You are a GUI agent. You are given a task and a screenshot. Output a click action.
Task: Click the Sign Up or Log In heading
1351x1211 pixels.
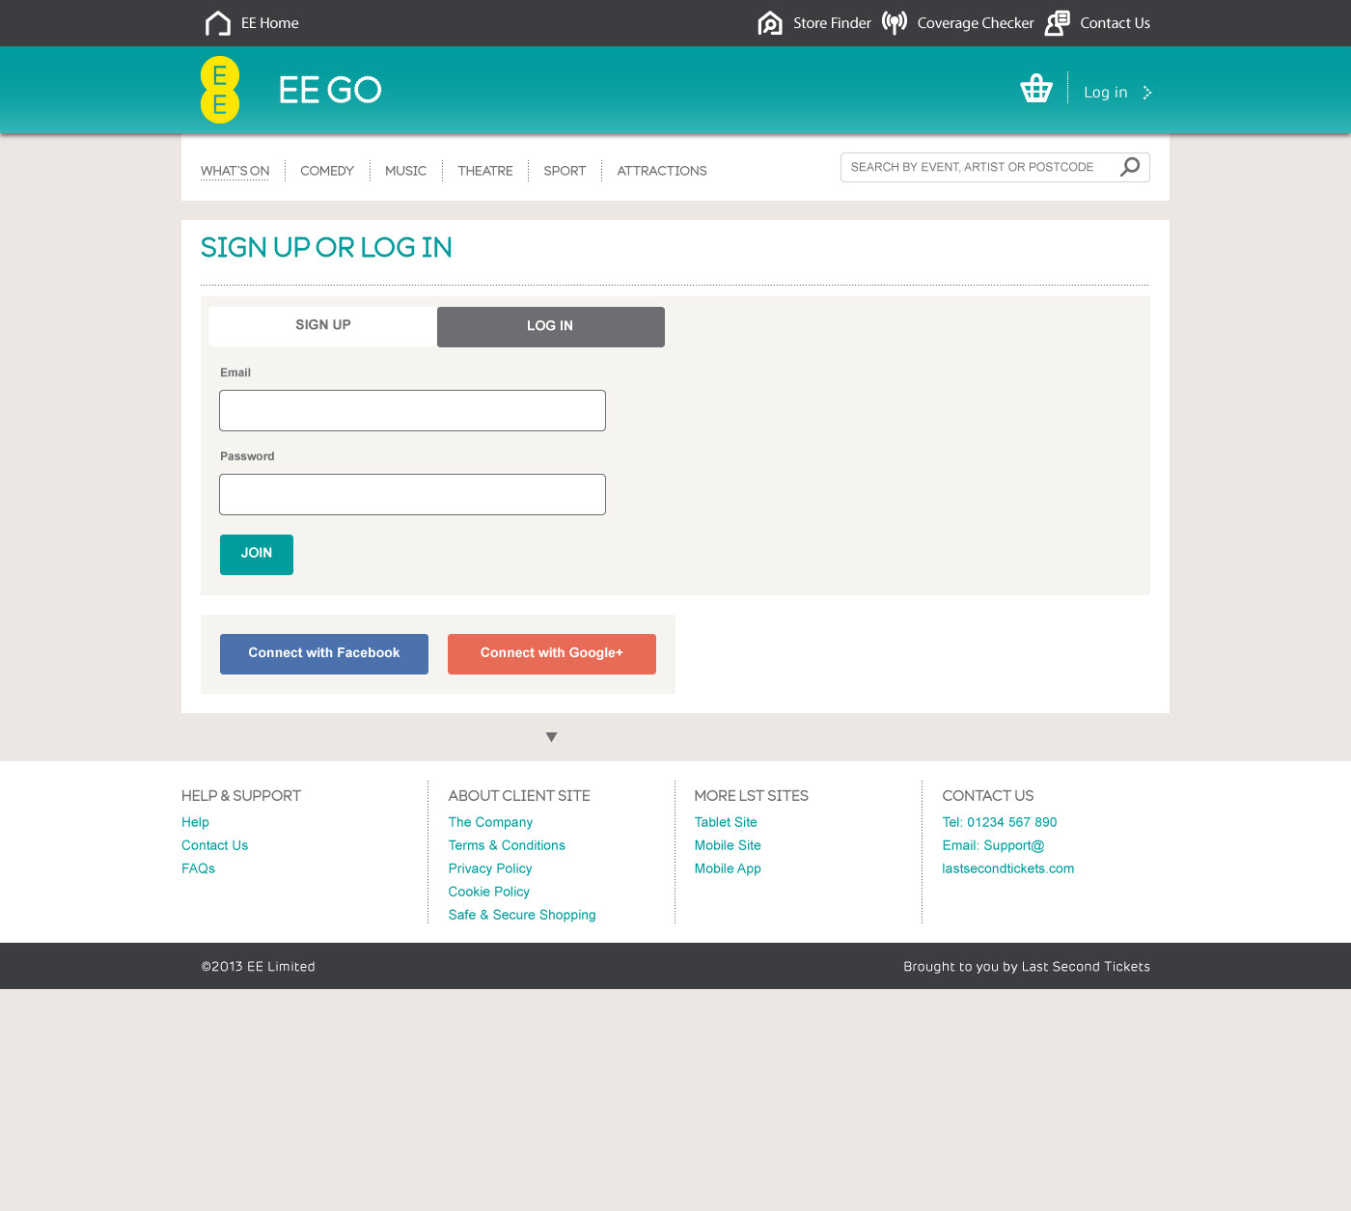(326, 248)
